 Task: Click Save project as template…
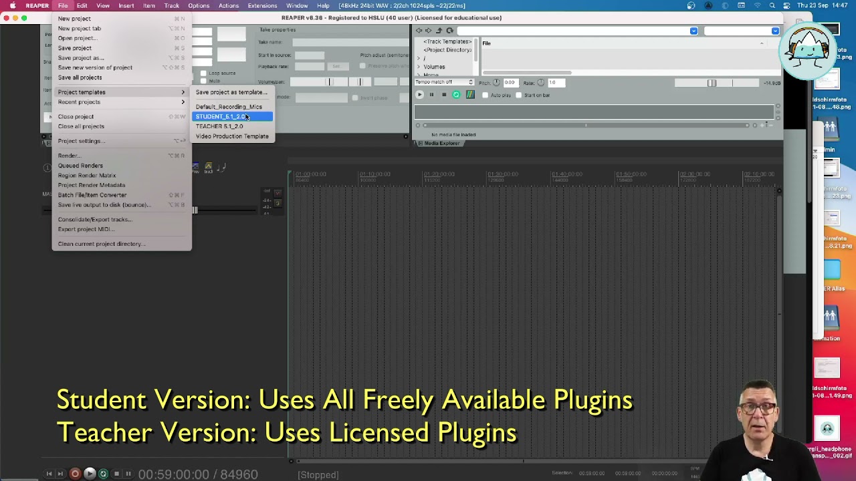232,92
